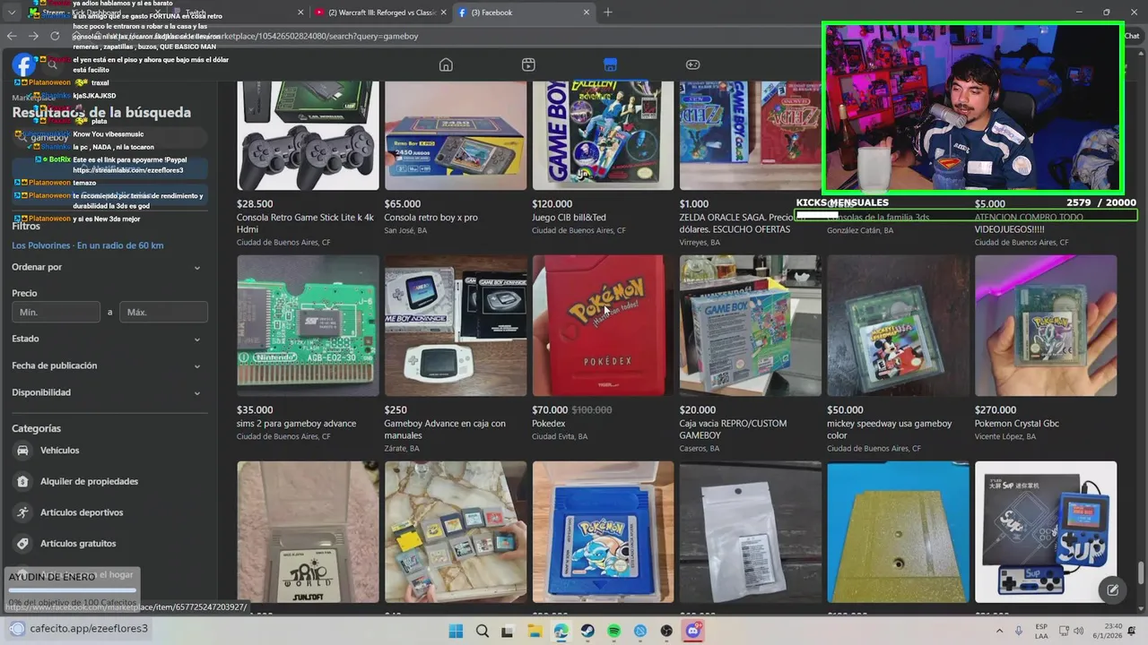This screenshot has height=645, width=1148.
Task: Open the Gaming controller icon
Action: pos(693,64)
